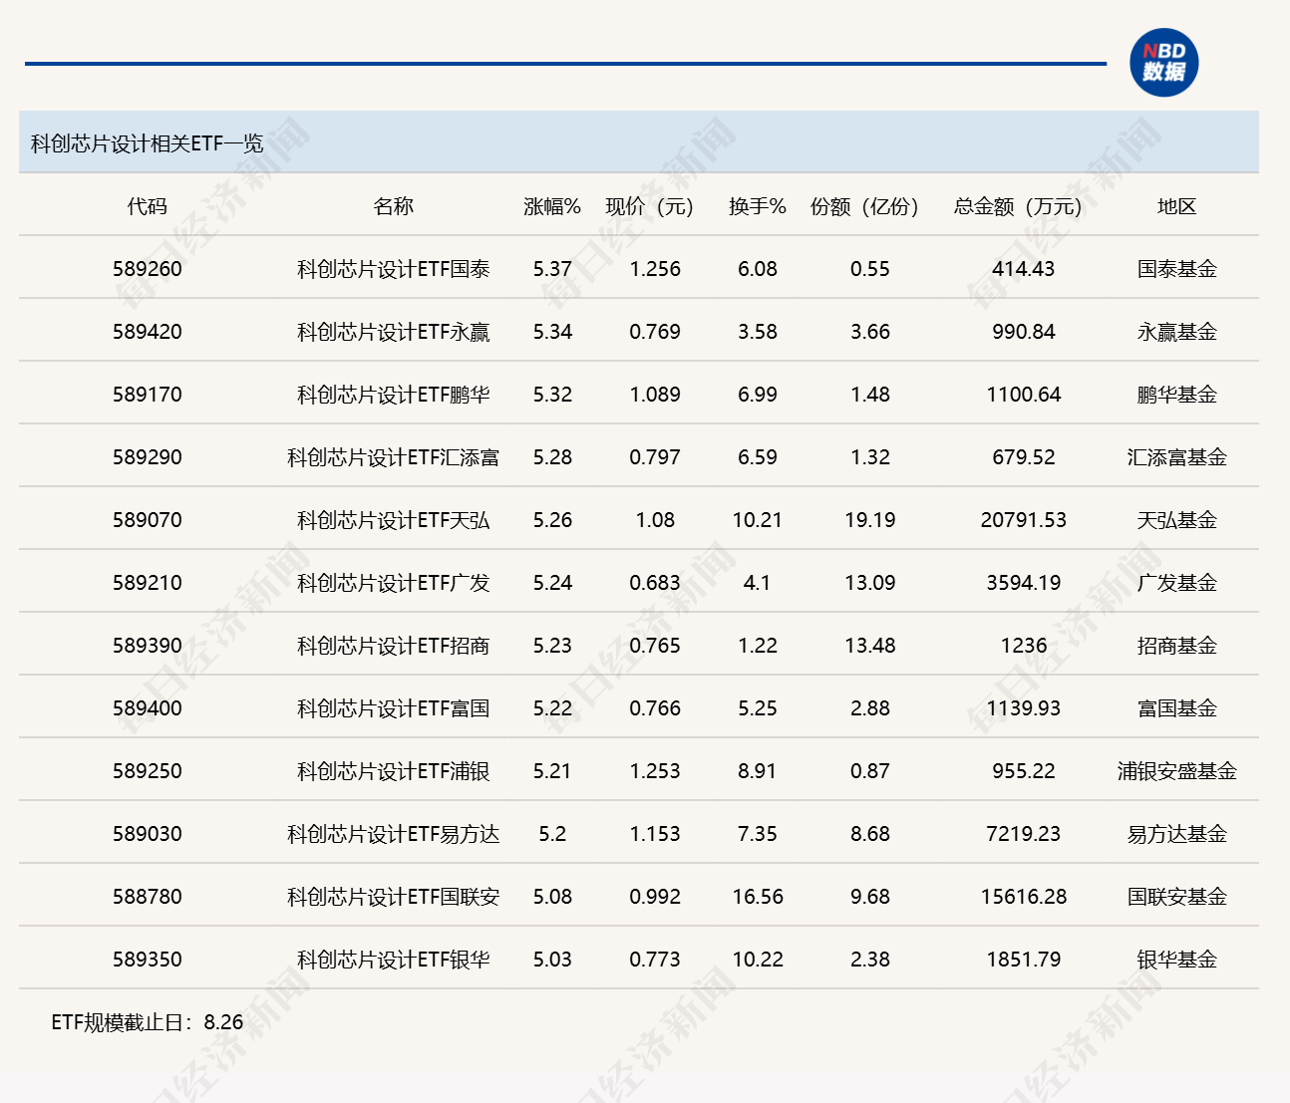The image size is (1290, 1103).
Task: Click the name 科创芯片设计ETF银华
Action: (x=393, y=960)
